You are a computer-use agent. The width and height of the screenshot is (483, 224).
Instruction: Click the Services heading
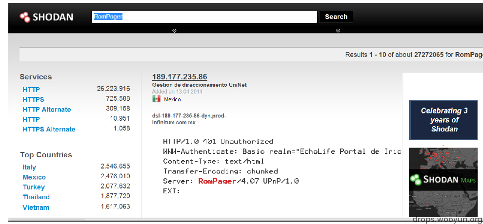click(36, 77)
